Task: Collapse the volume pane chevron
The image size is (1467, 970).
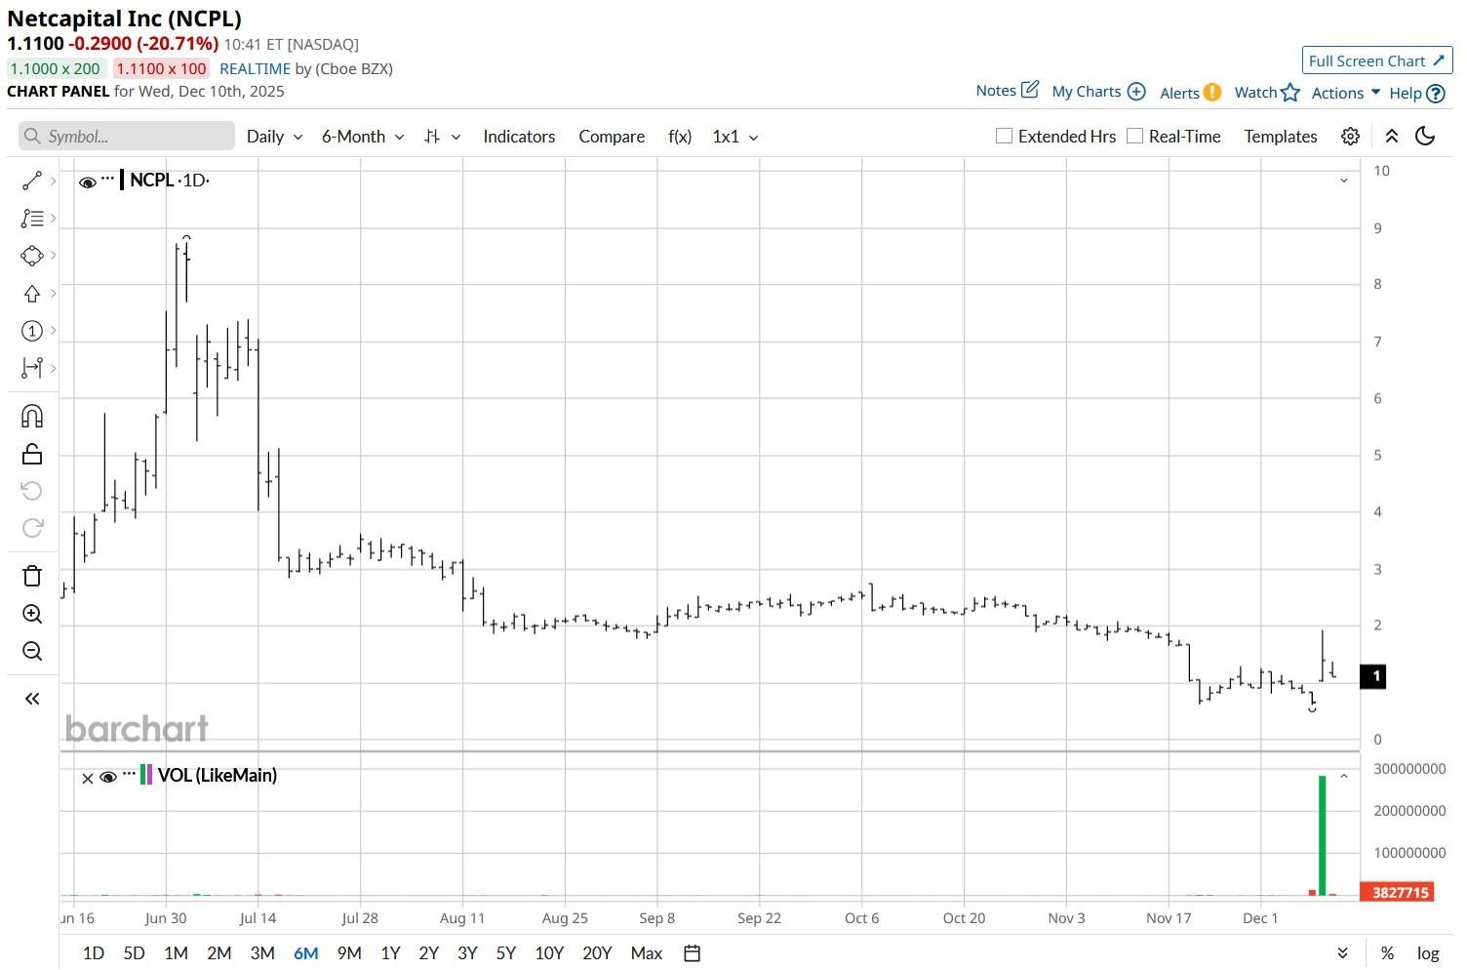Action: point(1344,777)
